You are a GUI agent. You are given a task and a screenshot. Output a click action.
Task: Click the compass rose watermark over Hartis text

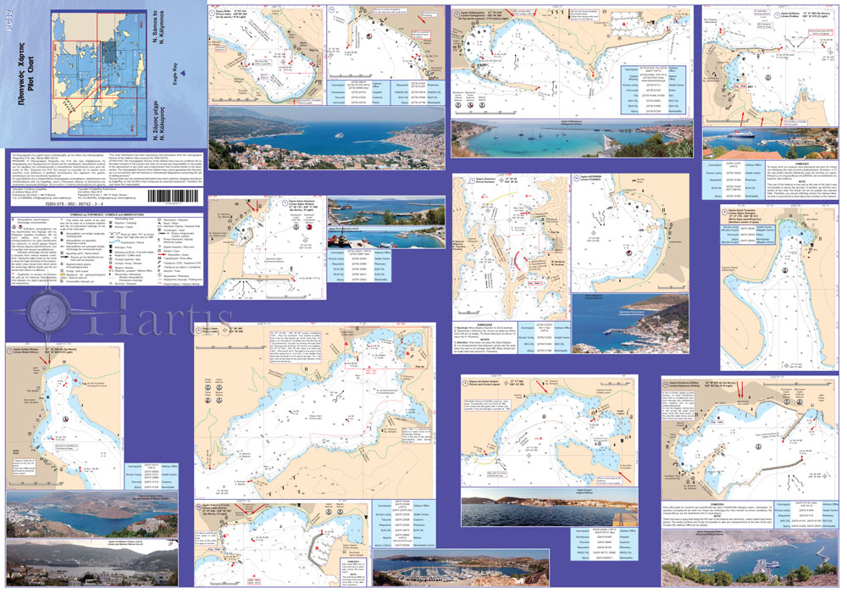pyautogui.click(x=49, y=313)
